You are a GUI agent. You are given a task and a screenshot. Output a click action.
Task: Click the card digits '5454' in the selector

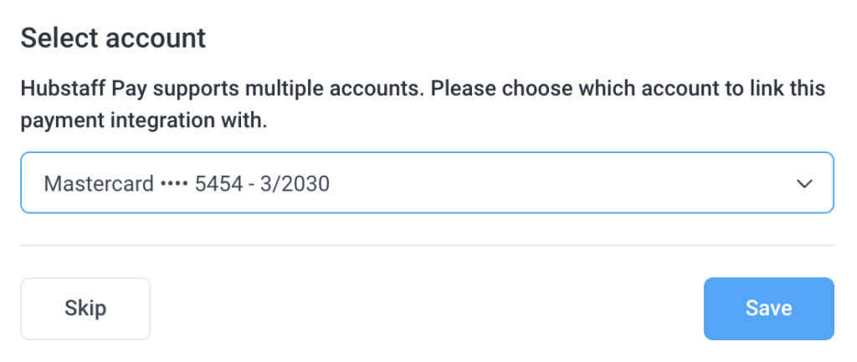pyautogui.click(x=218, y=184)
